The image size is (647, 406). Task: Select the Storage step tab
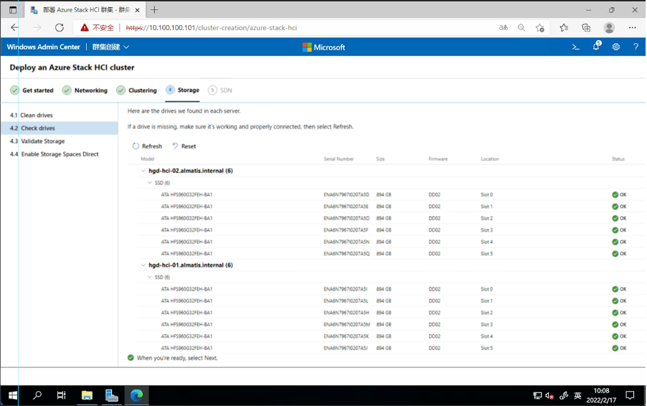coord(182,90)
